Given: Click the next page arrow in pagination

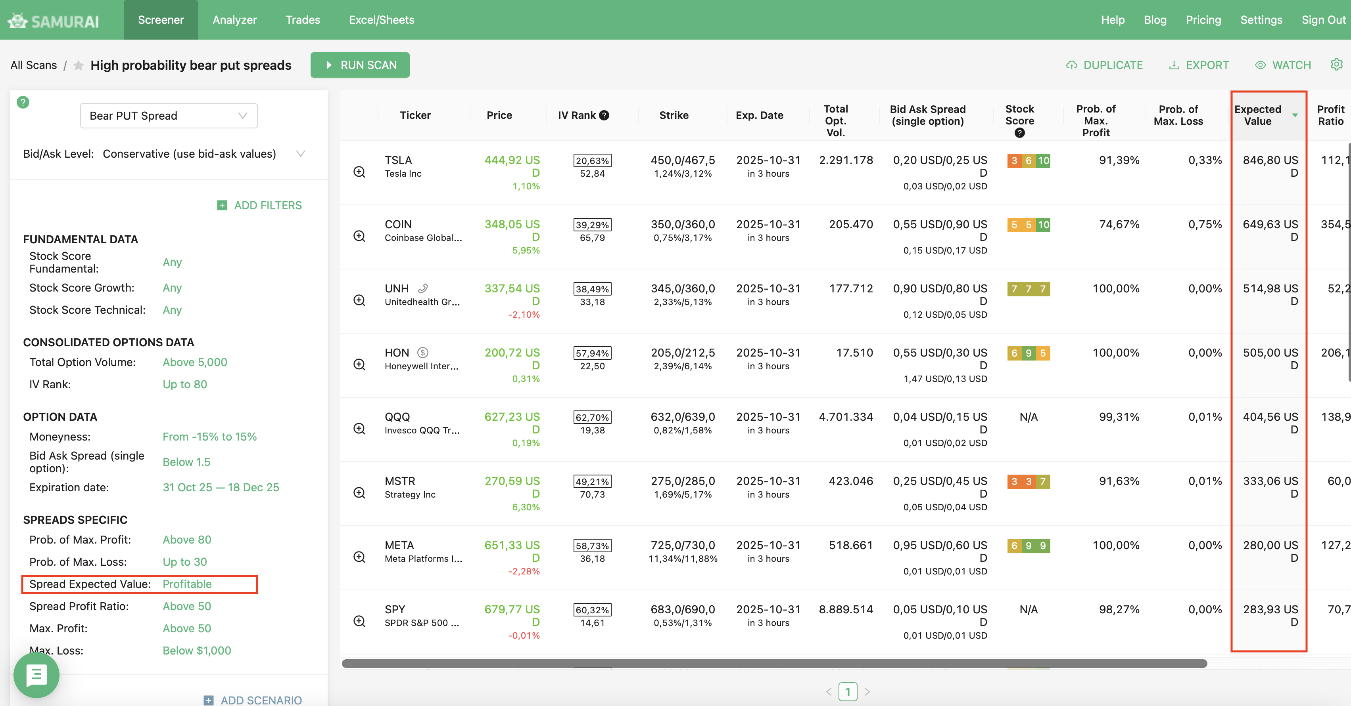Looking at the screenshot, I should (x=867, y=691).
